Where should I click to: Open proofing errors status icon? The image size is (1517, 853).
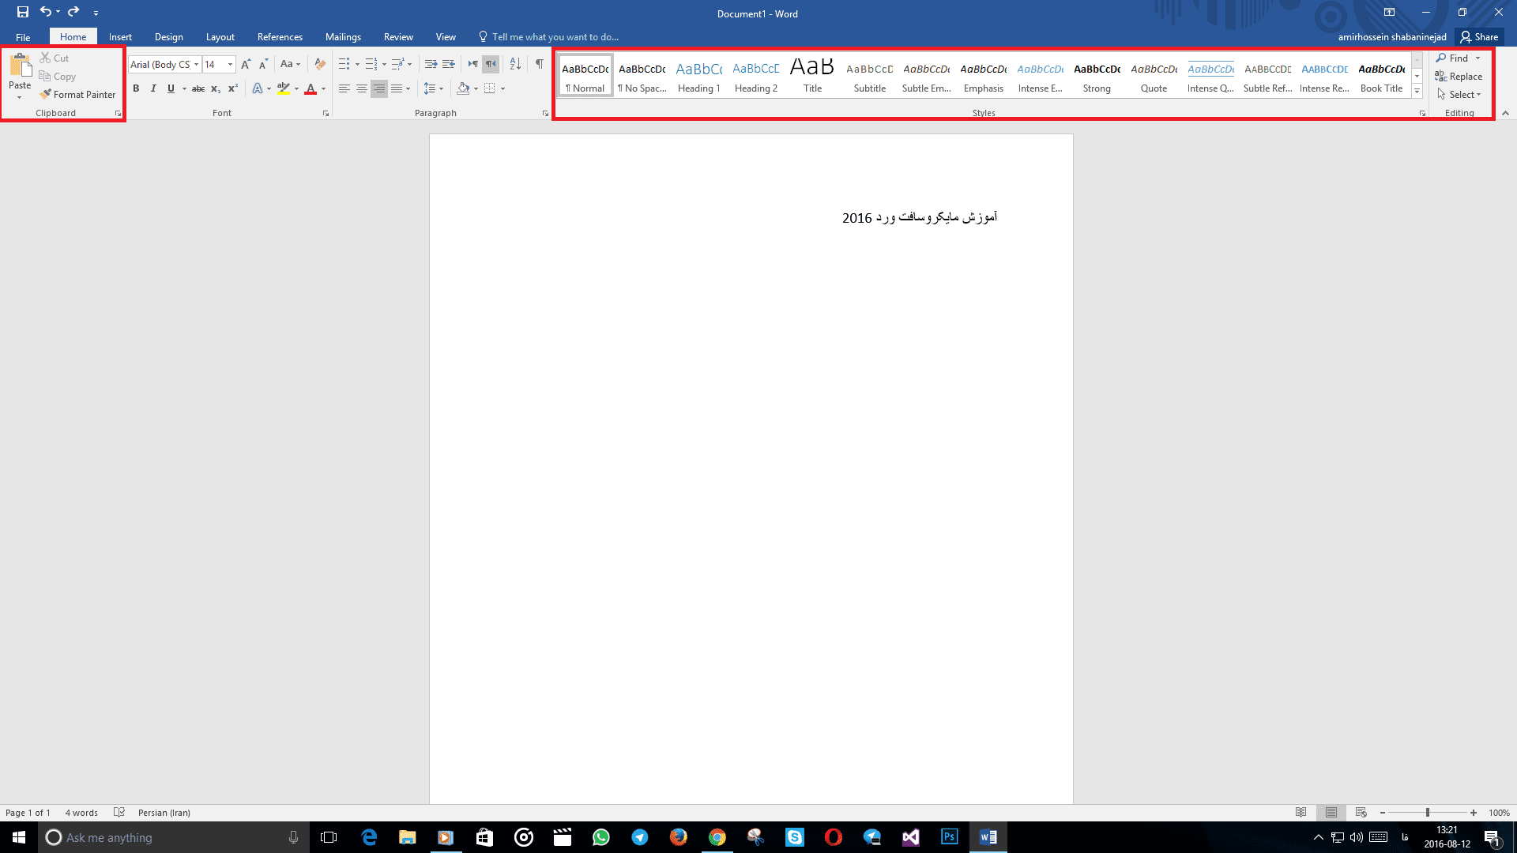119,813
